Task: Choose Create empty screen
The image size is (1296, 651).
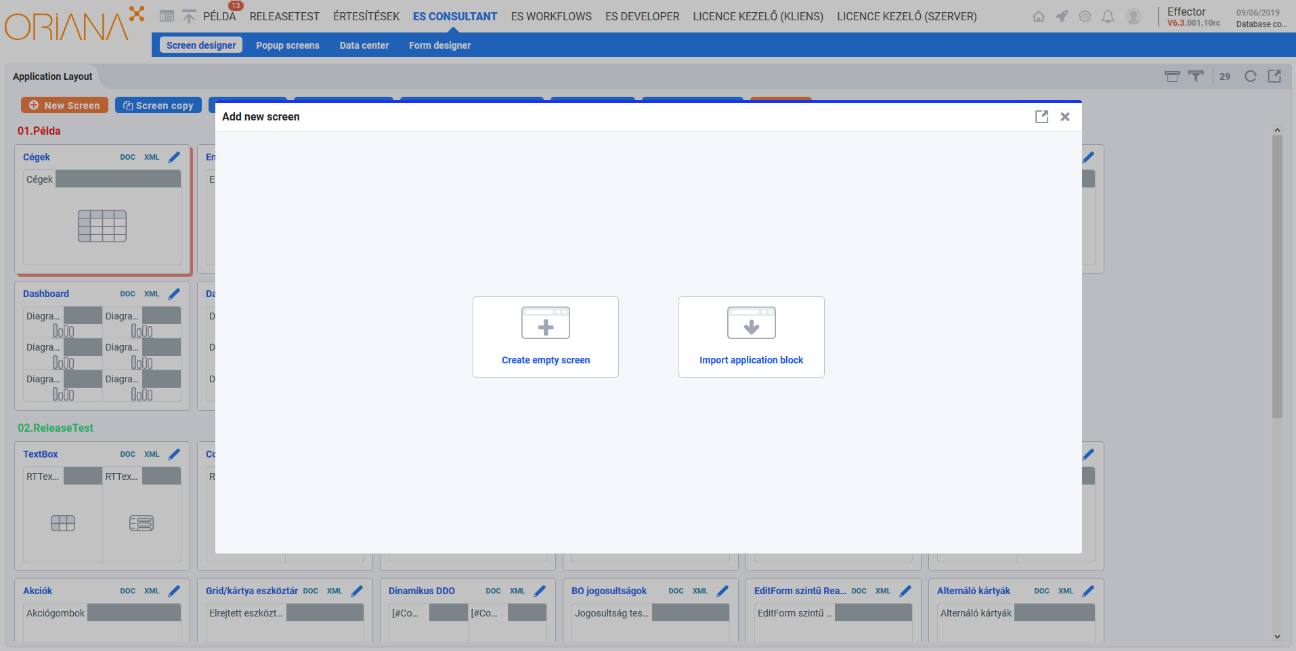Action: pyautogui.click(x=546, y=337)
